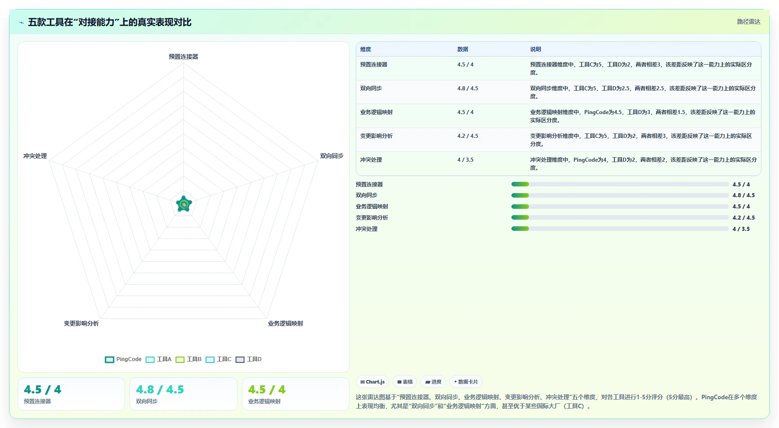This screenshot has height=428, width=779.
Task: Toggle 工具D series in the radar legend
Action: click(x=249, y=359)
